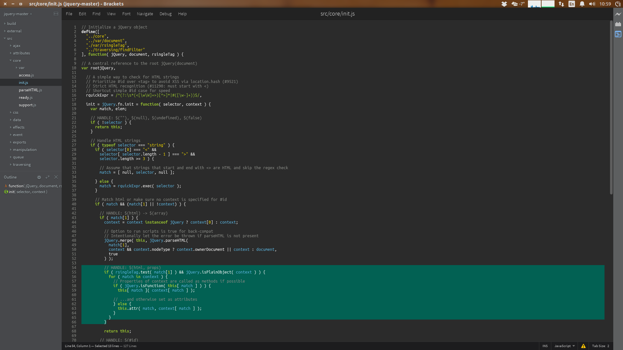This screenshot has height=350, width=623.
Task: Open the Navigate menu
Action: (145, 14)
